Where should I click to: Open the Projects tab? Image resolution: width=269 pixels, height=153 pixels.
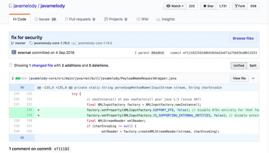[x=116, y=19]
